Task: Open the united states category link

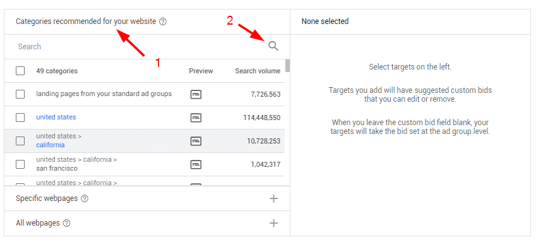Action: click(x=56, y=117)
